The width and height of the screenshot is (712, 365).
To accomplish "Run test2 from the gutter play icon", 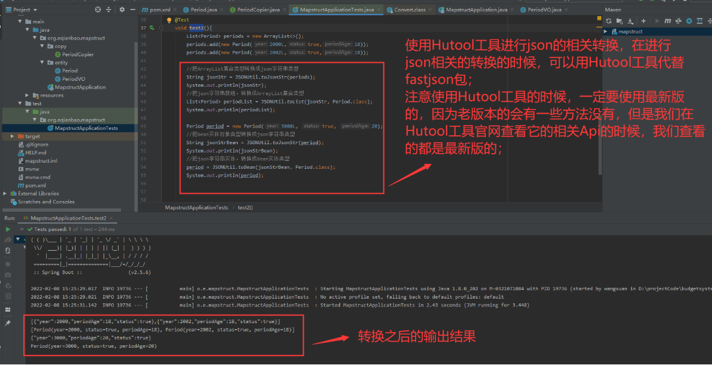I will pos(152,28).
